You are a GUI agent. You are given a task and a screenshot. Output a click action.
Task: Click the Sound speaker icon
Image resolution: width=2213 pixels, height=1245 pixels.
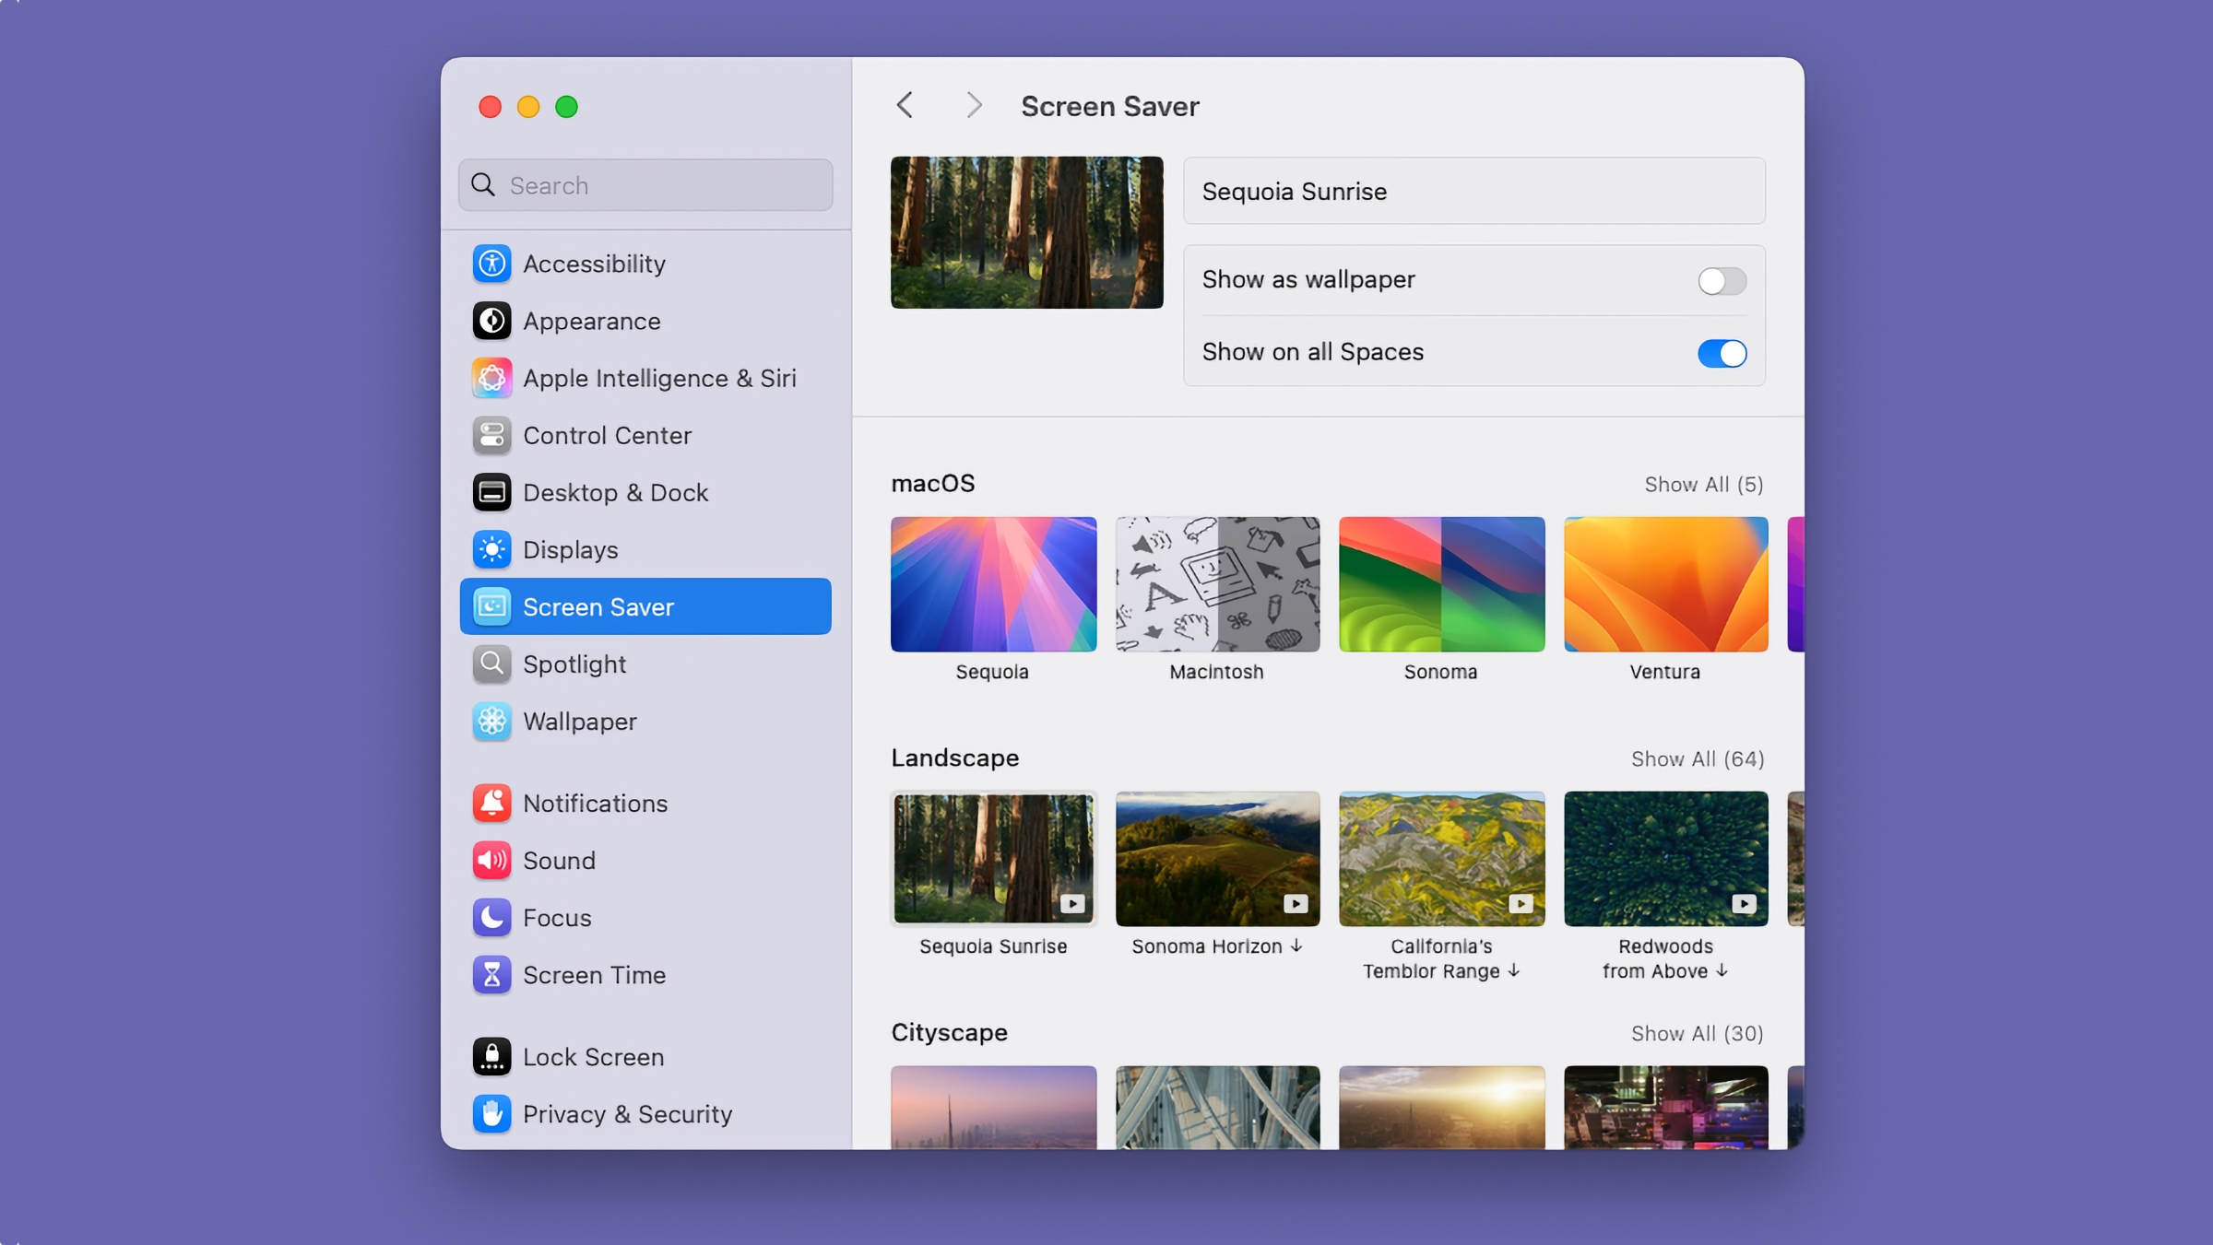click(491, 860)
